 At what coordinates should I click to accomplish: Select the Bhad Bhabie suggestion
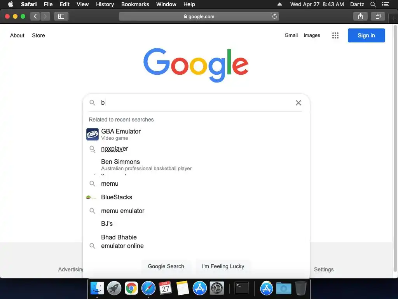(x=196, y=237)
